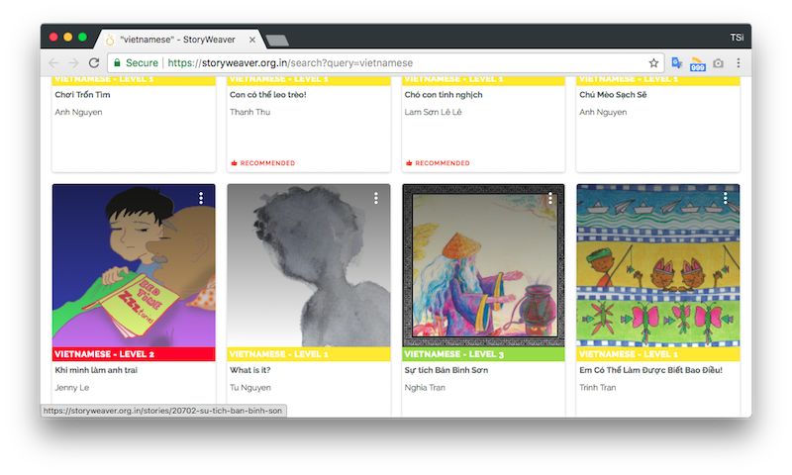
Task: Open the Chrome three-dot menu
Action: [738, 63]
